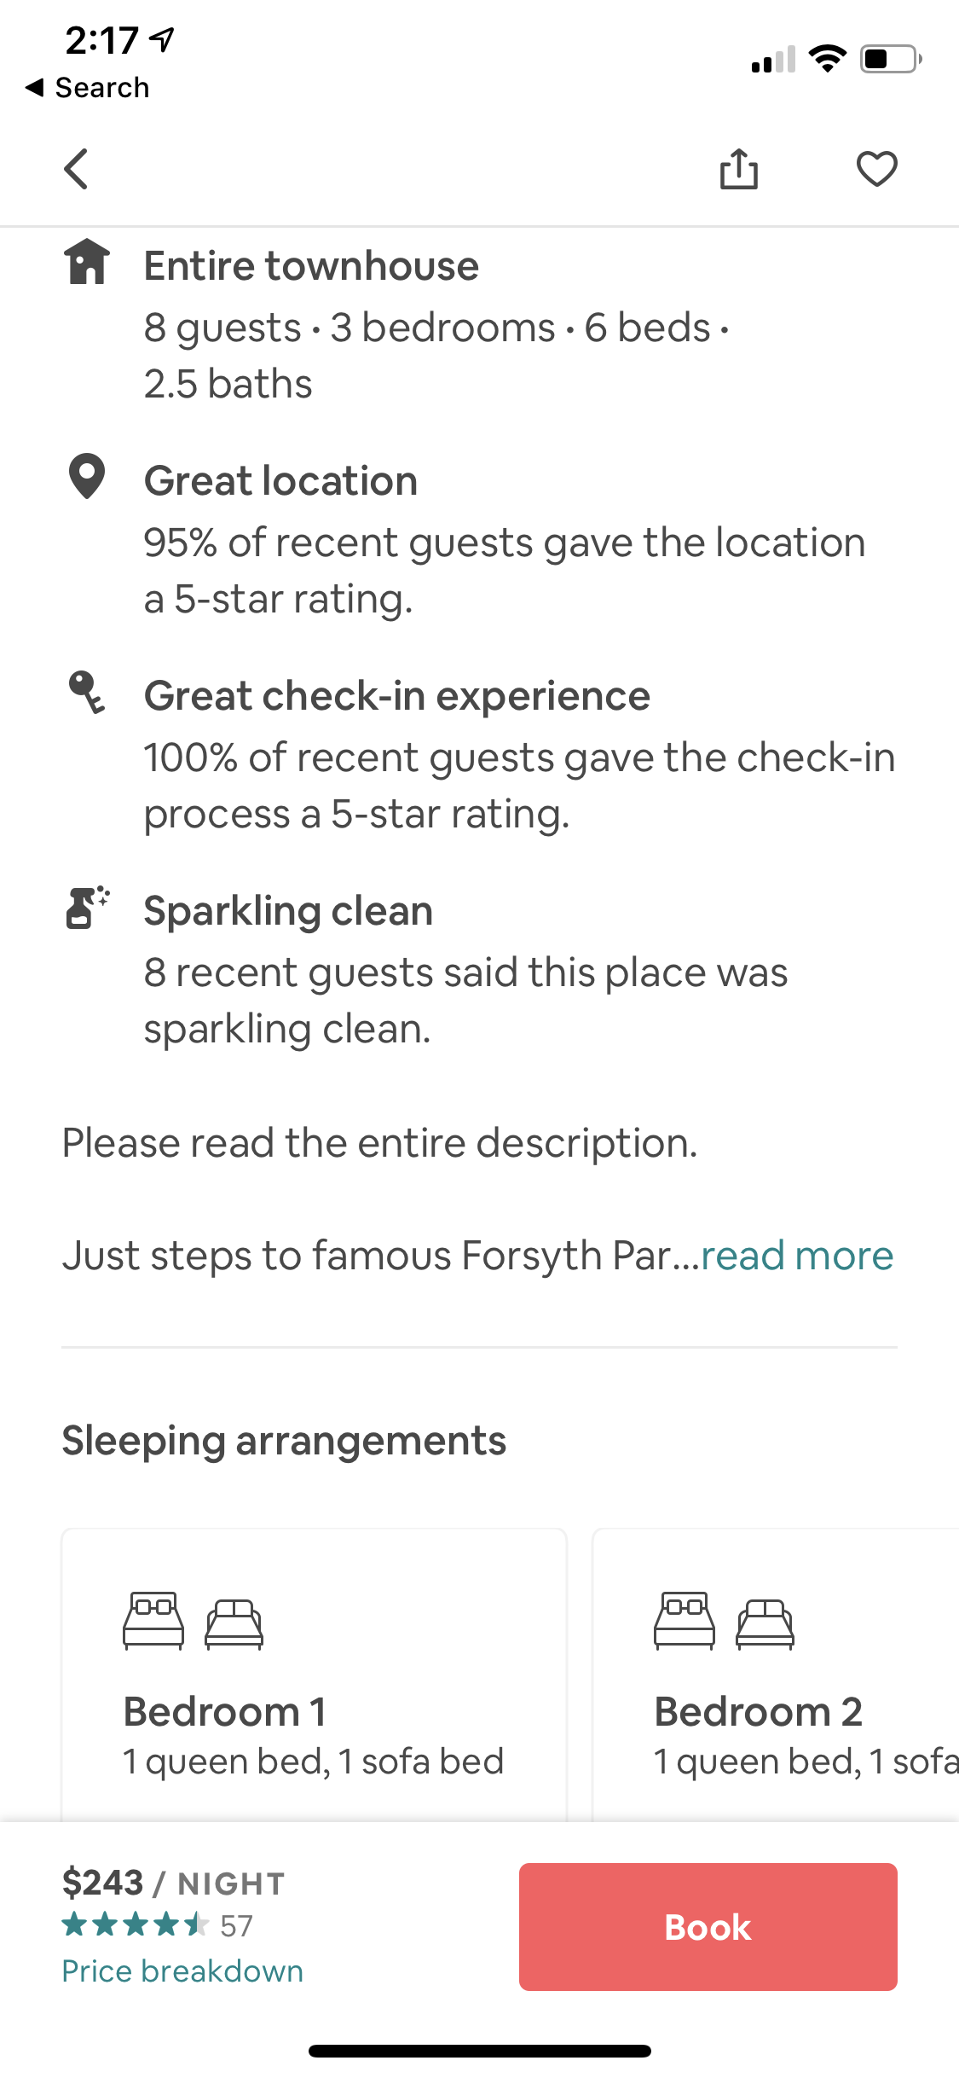959x2078 pixels.
Task: Share this listing with the share icon
Action: tap(740, 169)
